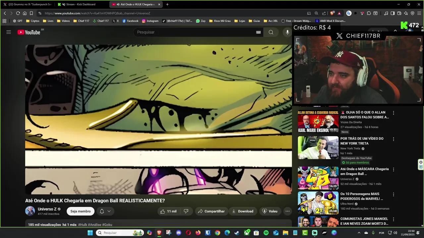
Task: Open the Brave VPN shield icon
Action: point(412,13)
